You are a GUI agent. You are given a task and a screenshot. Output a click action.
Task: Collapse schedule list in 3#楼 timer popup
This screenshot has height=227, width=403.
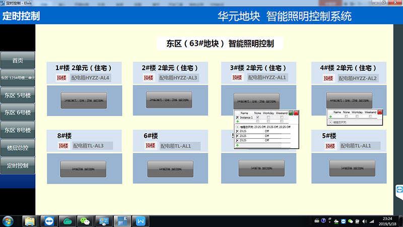coord(237,127)
